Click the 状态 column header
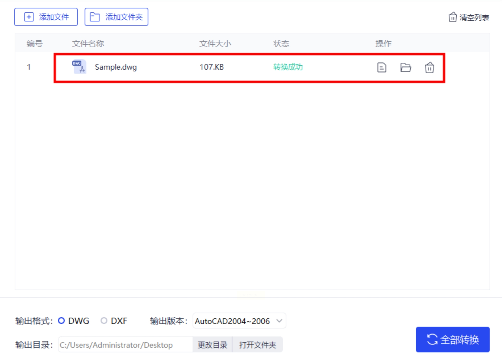This screenshot has height=362, width=502. (x=281, y=43)
